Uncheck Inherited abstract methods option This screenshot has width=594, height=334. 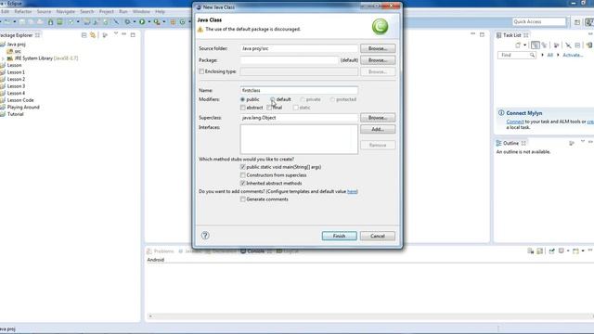click(243, 184)
